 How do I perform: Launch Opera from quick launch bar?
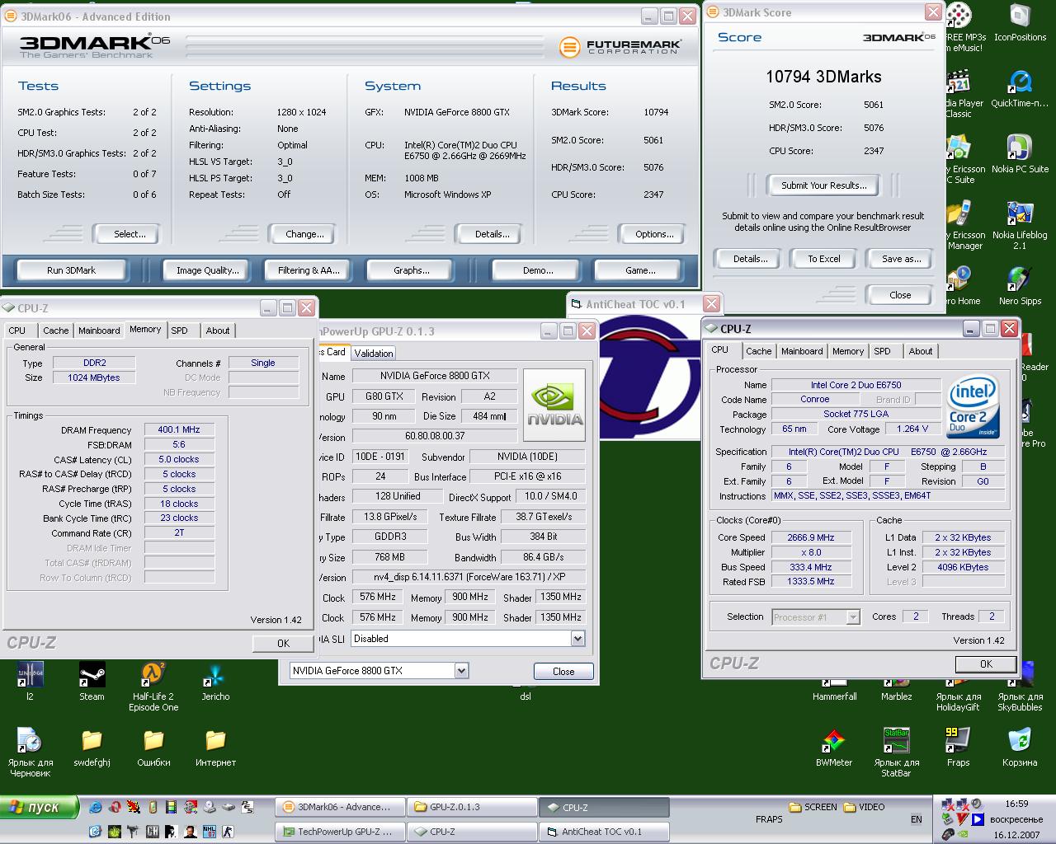[115, 807]
